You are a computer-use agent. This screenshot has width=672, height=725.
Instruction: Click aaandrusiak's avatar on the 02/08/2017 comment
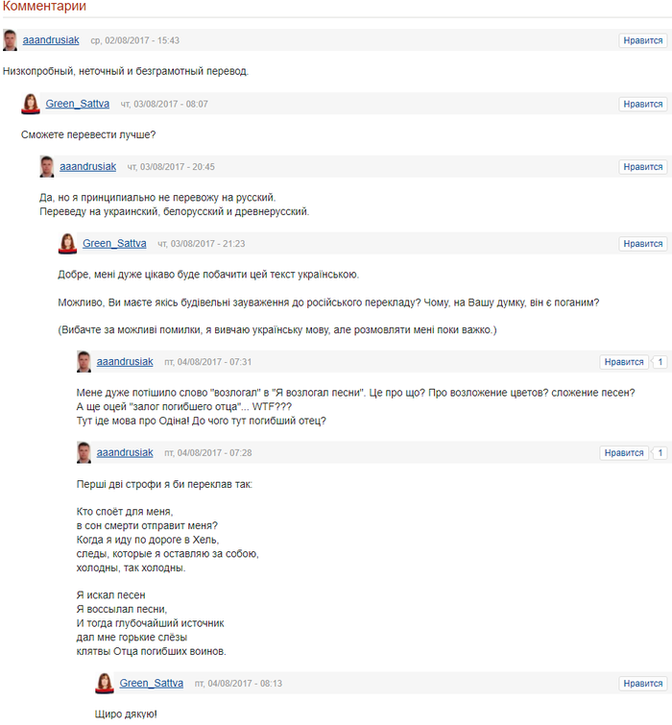click(x=11, y=40)
